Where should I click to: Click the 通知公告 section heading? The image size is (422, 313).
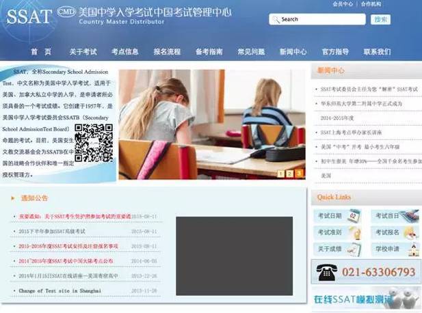34,198
